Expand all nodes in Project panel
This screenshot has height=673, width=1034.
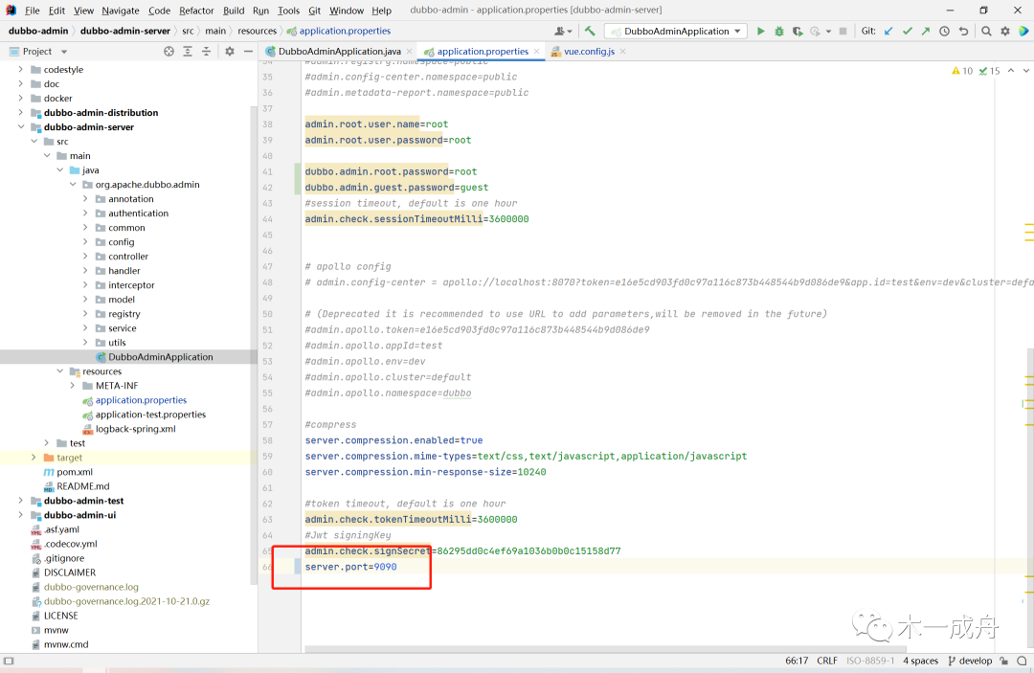coord(188,52)
